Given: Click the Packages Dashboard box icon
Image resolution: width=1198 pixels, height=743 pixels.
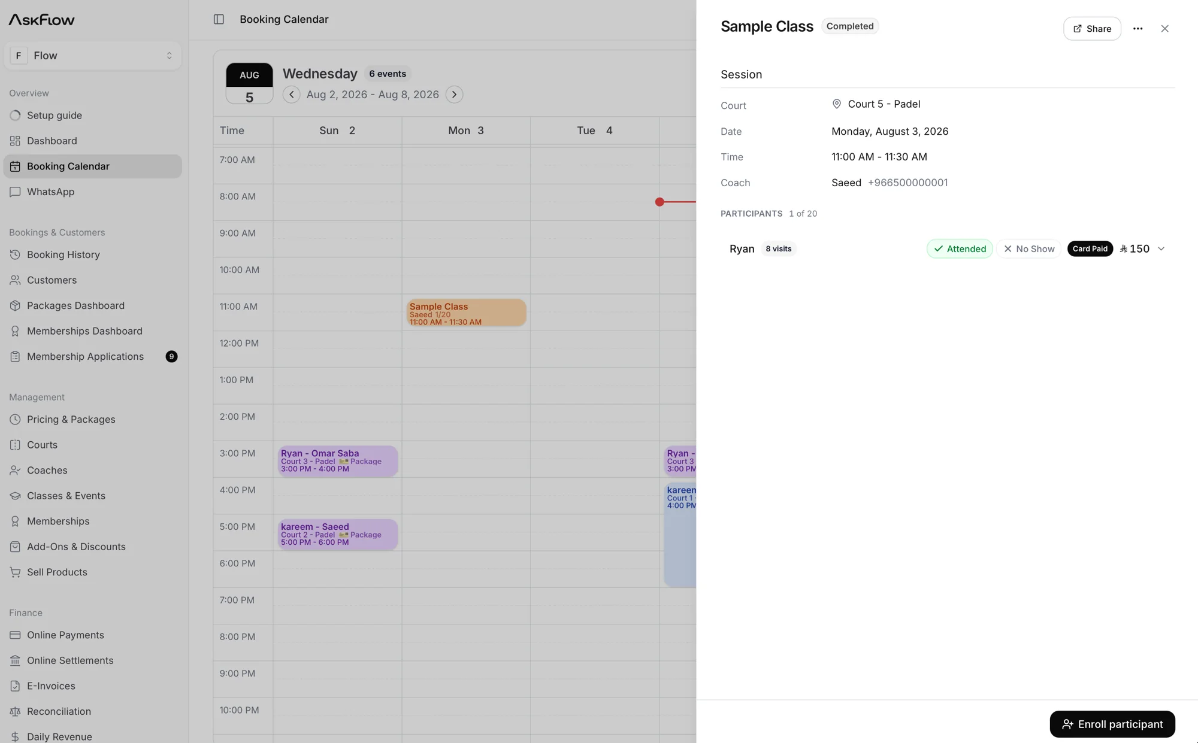Looking at the screenshot, I should [x=15, y=305].
